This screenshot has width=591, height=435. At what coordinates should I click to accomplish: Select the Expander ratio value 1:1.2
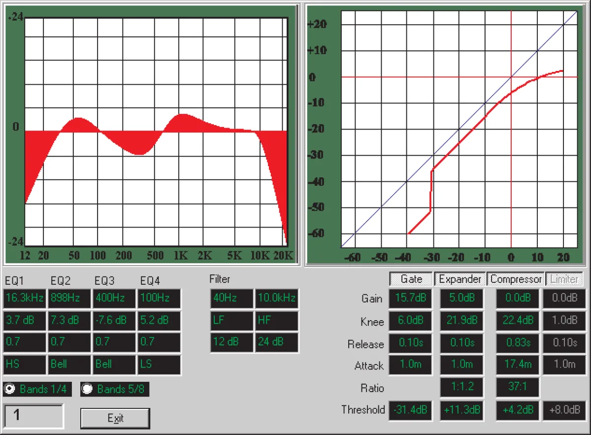pos(461,387)
